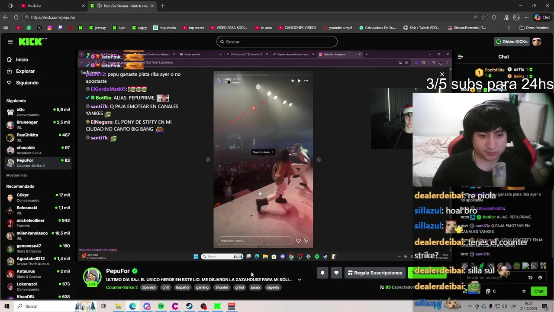Open Counter-Strike 2 category link
The height and width of the screenshot is (312, 554).
(122, 287)
